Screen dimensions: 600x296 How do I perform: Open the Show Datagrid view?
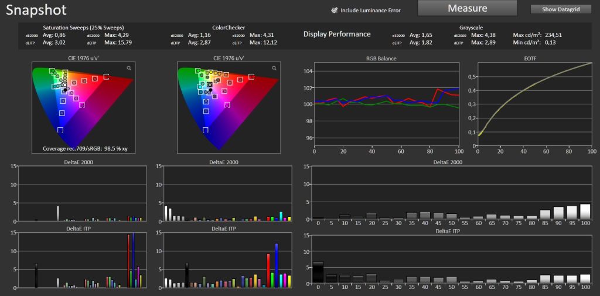point(561,9)
